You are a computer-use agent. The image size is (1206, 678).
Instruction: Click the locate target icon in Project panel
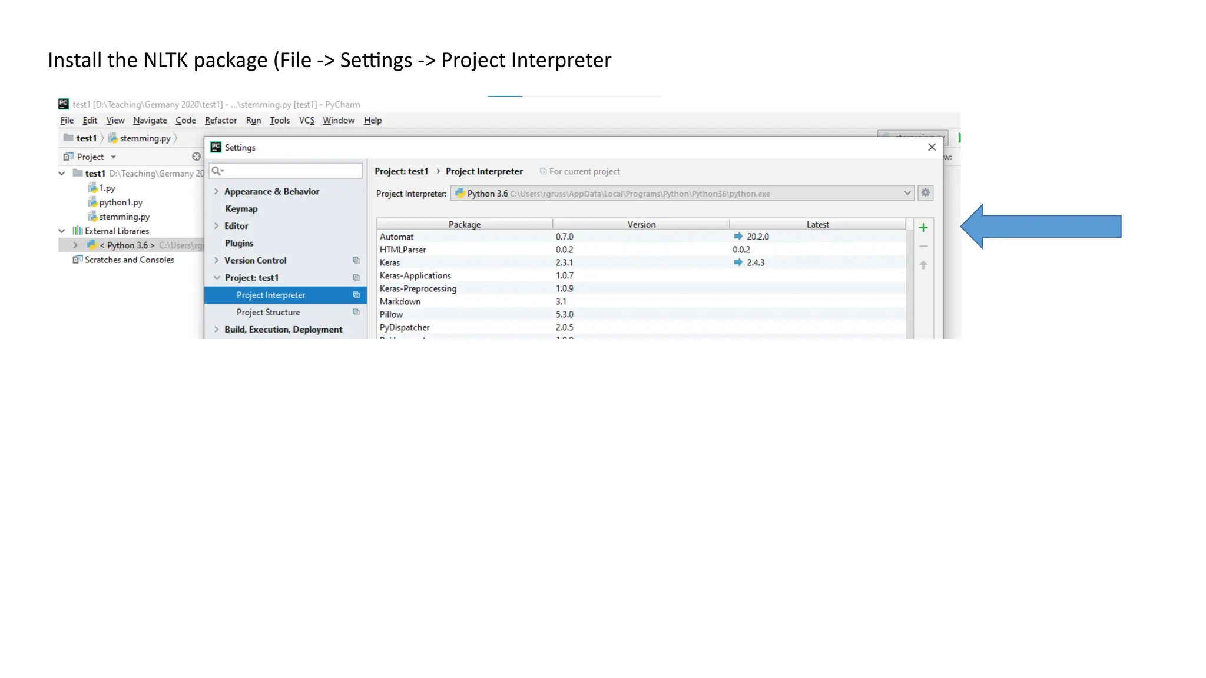pos(196,157)
